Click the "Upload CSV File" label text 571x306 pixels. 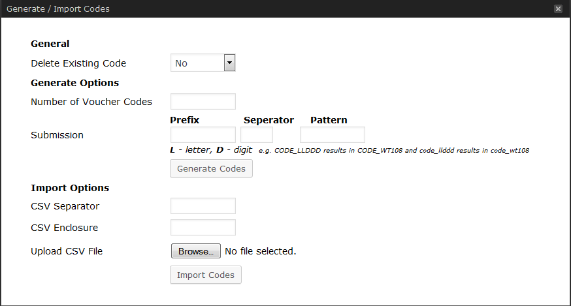pos(67,251)
